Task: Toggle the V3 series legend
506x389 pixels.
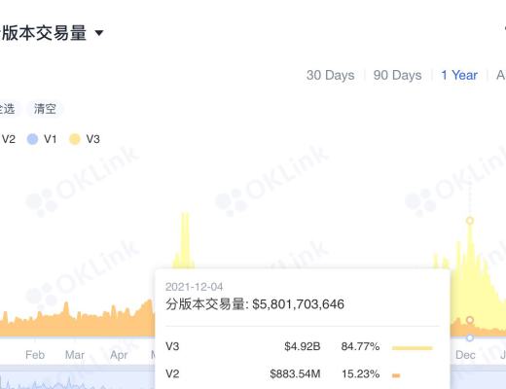Action: point(85,139)
